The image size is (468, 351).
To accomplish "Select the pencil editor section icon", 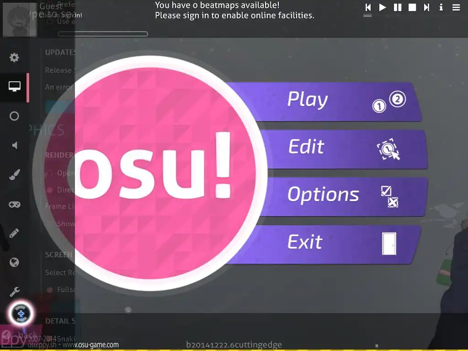I will click(14, 233).
